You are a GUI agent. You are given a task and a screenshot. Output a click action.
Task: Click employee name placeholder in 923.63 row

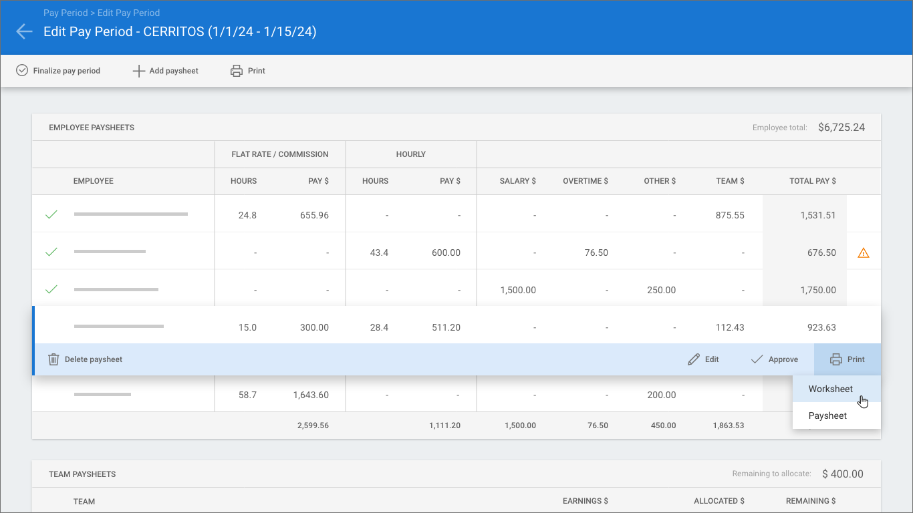[x=119, y=327]
